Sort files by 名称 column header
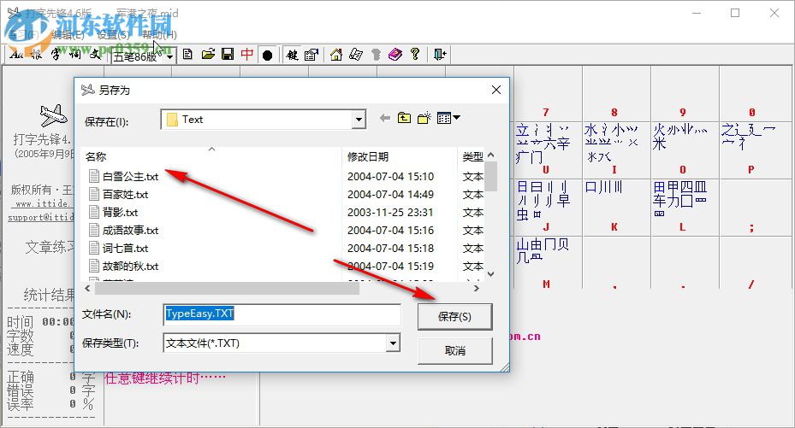The width and height of the screenshot is (795, 428). [x=211, y=157]
